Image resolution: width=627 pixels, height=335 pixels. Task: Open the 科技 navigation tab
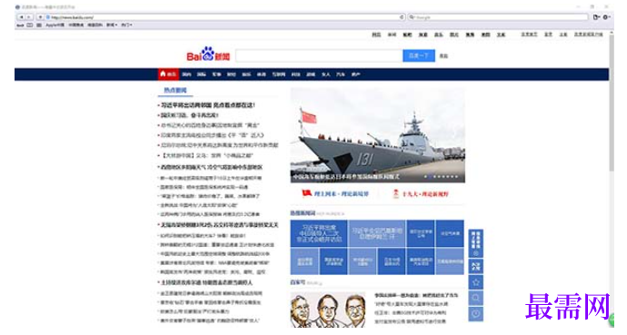tap(295, 74)
